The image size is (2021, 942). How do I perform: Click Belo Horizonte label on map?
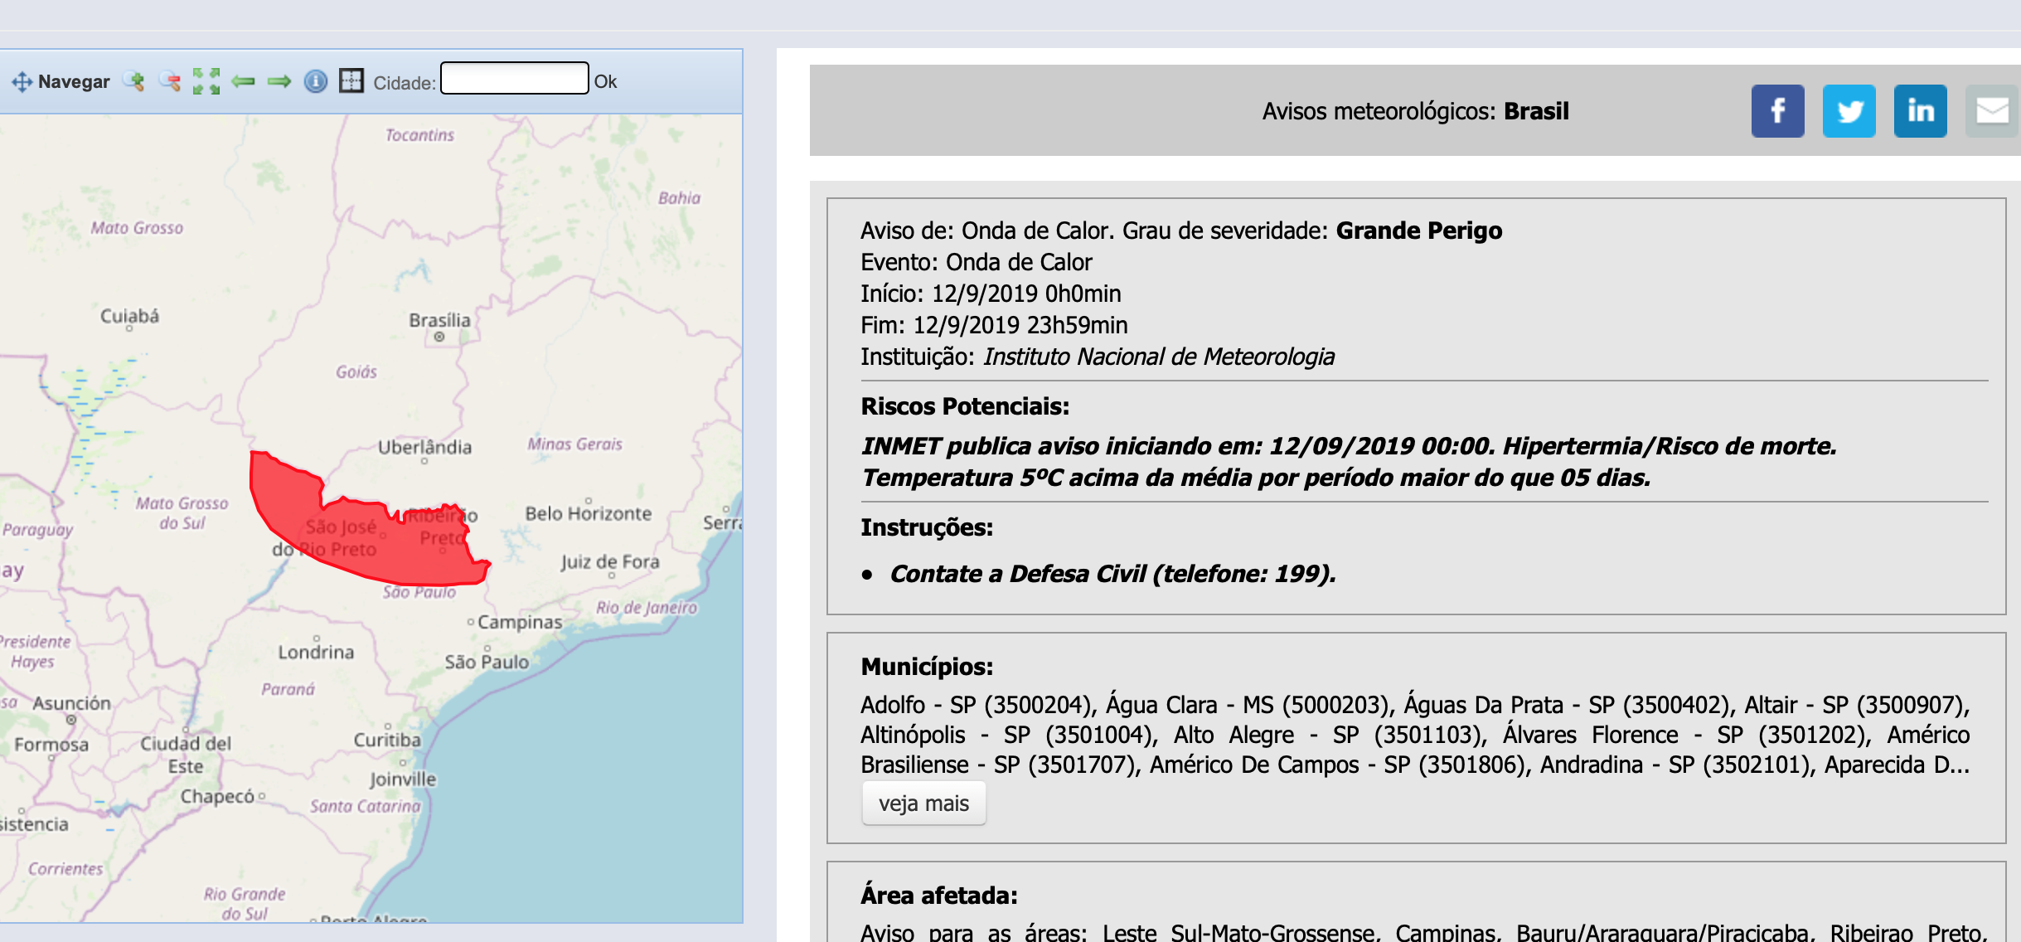[x=589, y=513]
